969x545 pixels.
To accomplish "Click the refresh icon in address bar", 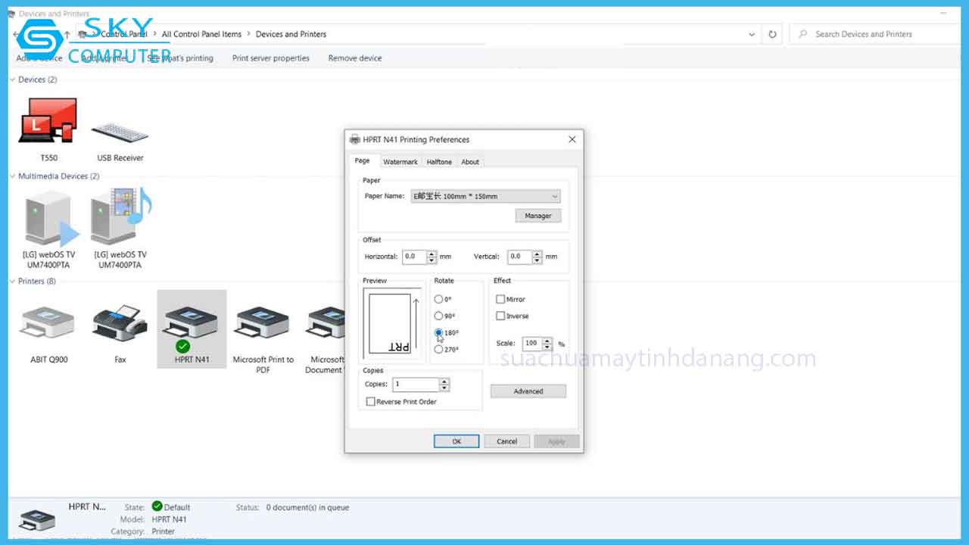I will click(x=772, y=34).
